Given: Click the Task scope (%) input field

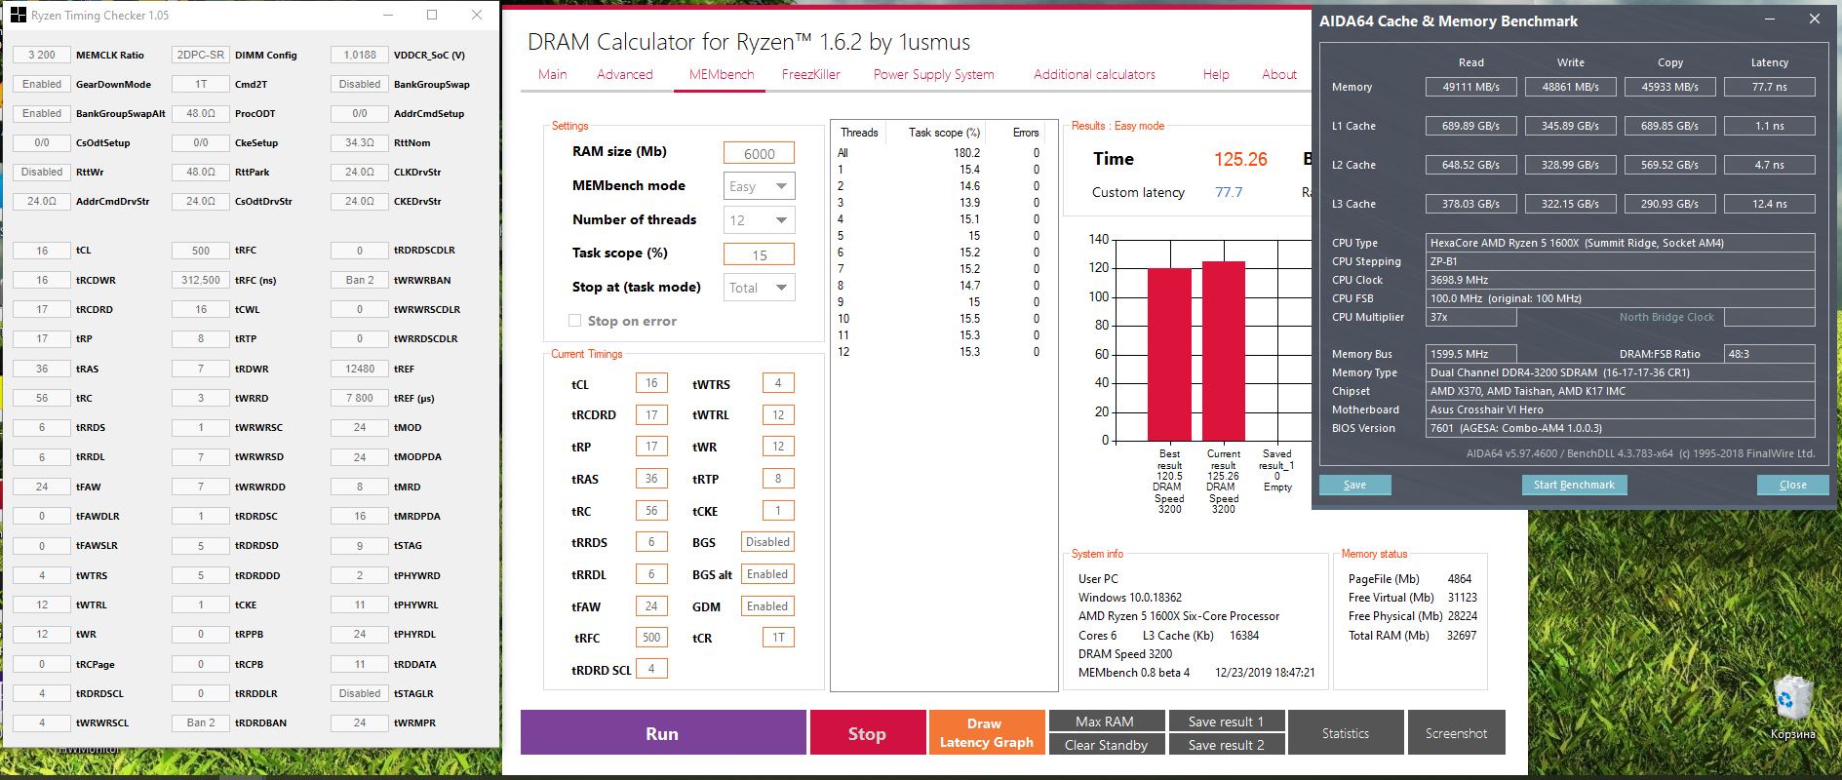Looking at the screenshot, I should pos(759,254).
